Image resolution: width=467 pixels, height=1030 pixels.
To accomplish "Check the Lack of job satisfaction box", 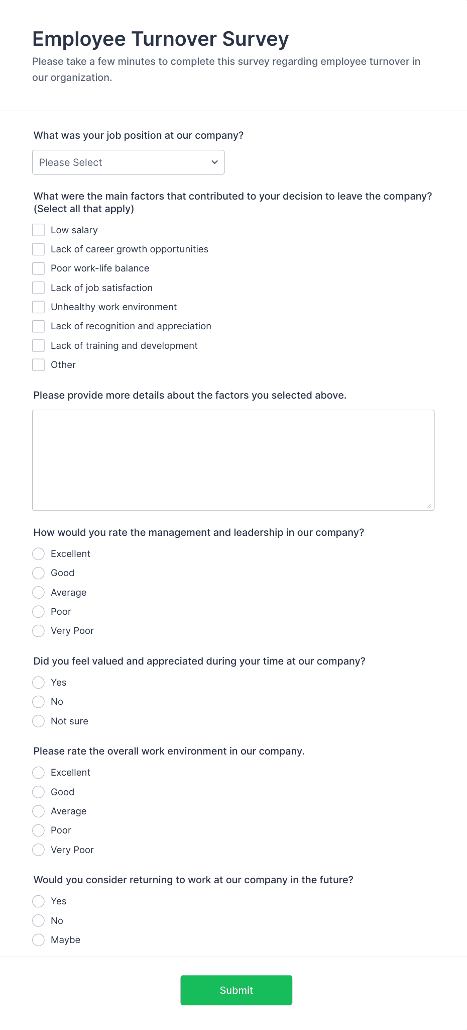I will tap(38, 288).
